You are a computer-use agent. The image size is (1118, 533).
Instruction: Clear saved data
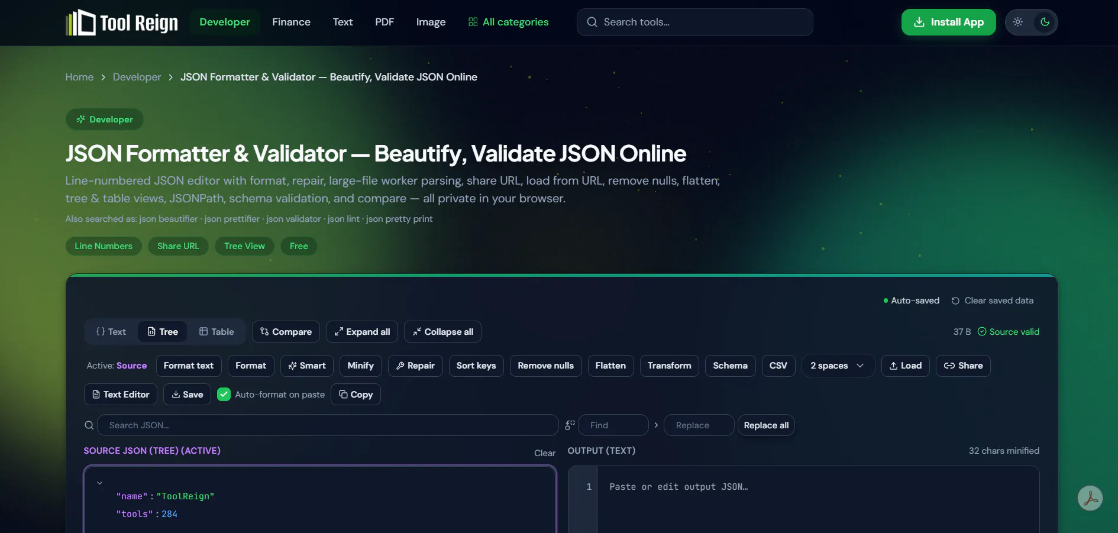pos(993,301)
